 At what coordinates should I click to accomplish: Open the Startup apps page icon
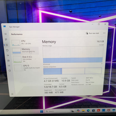(8, 55)
